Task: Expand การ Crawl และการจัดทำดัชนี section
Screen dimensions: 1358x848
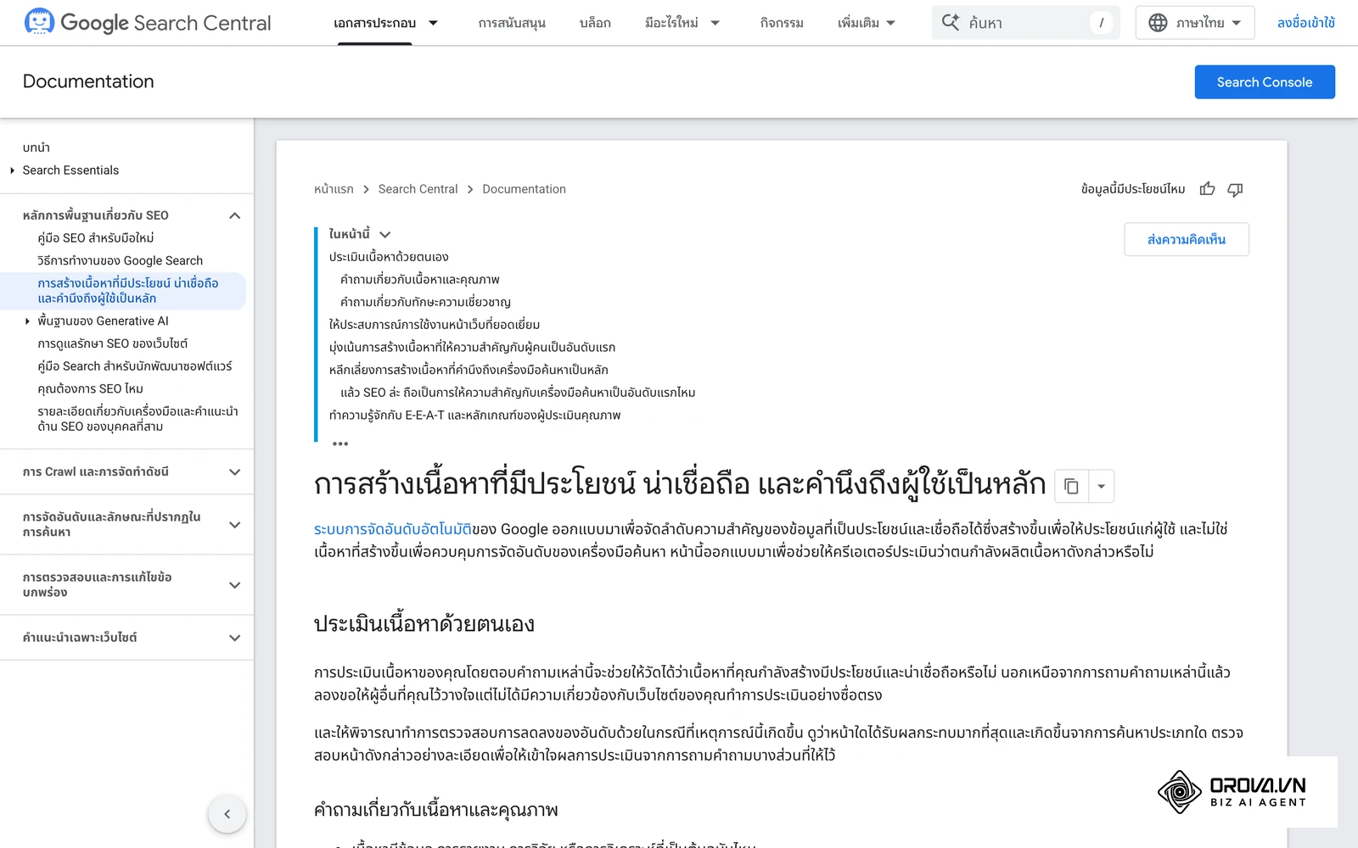Action: pos(235,472)
